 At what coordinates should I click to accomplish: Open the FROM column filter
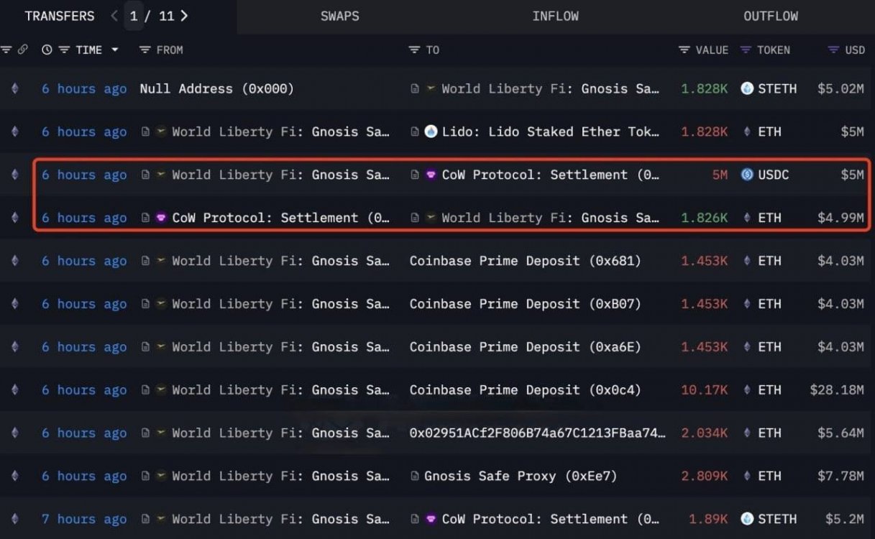tap(145, 50)
